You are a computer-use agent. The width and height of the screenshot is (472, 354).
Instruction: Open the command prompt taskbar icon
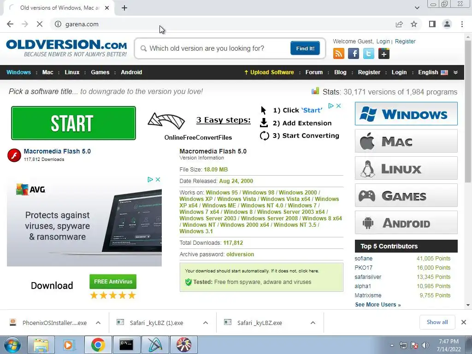click(126, 345)
